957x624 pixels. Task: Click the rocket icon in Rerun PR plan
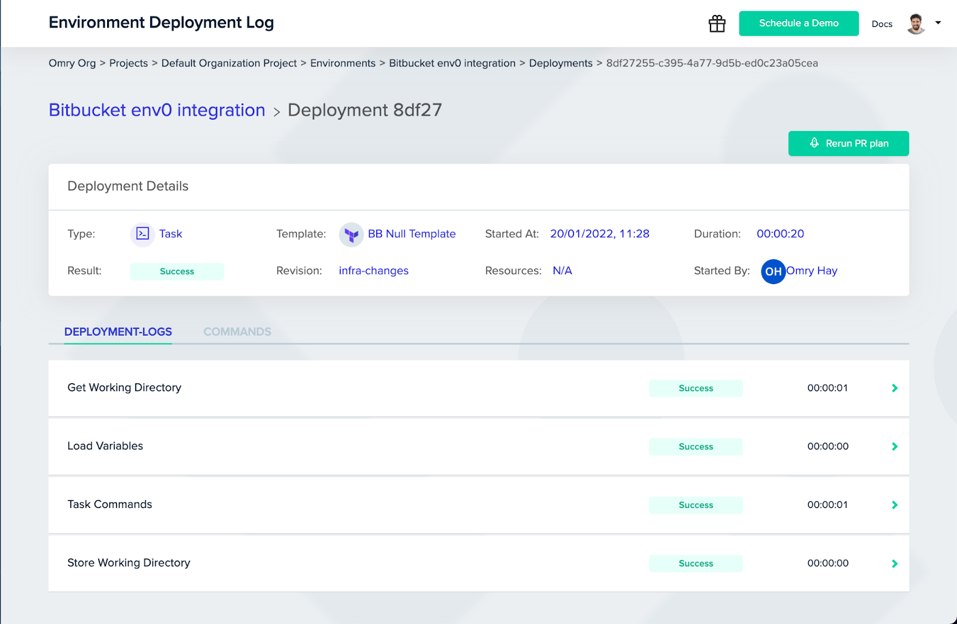814,143
